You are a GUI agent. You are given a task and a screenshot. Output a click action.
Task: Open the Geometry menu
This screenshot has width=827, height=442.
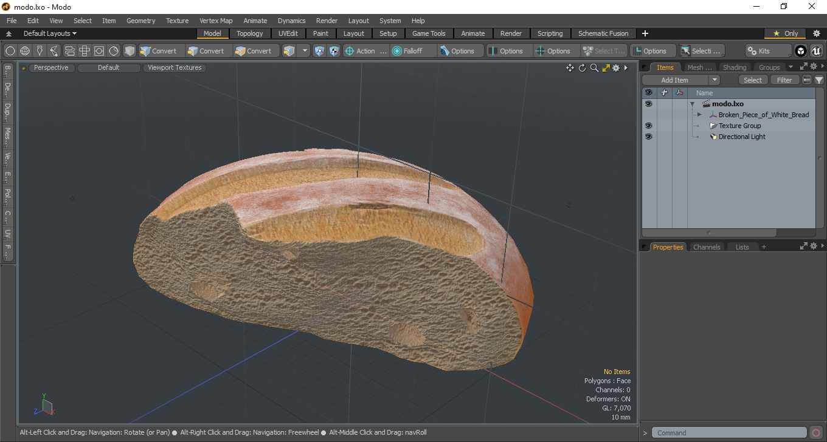(x=140, y=21)
